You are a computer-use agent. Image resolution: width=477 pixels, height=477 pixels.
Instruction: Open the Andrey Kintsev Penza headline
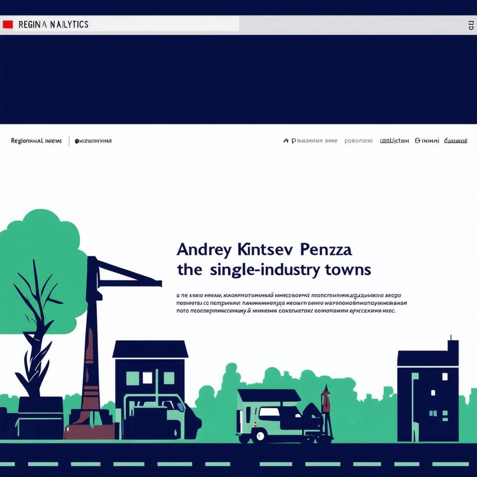click(264, 250)
